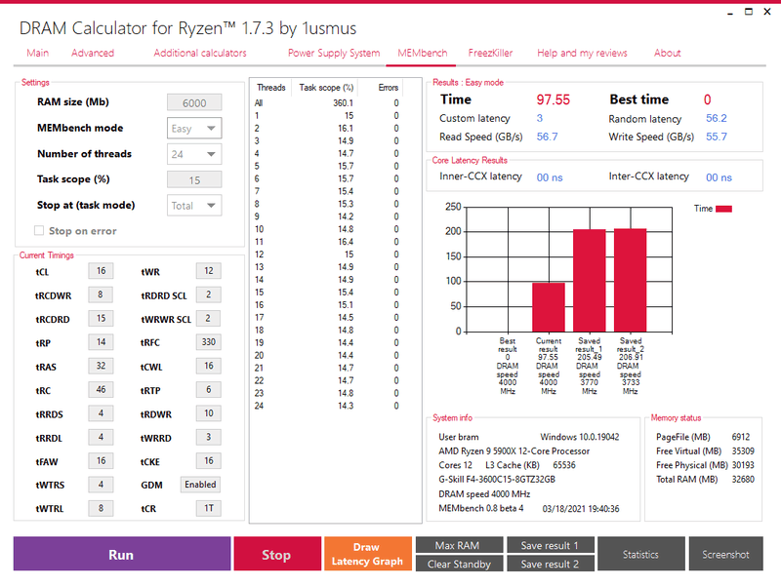Open the Statistics button
This screenshot has height=587, width=781.
640,554
